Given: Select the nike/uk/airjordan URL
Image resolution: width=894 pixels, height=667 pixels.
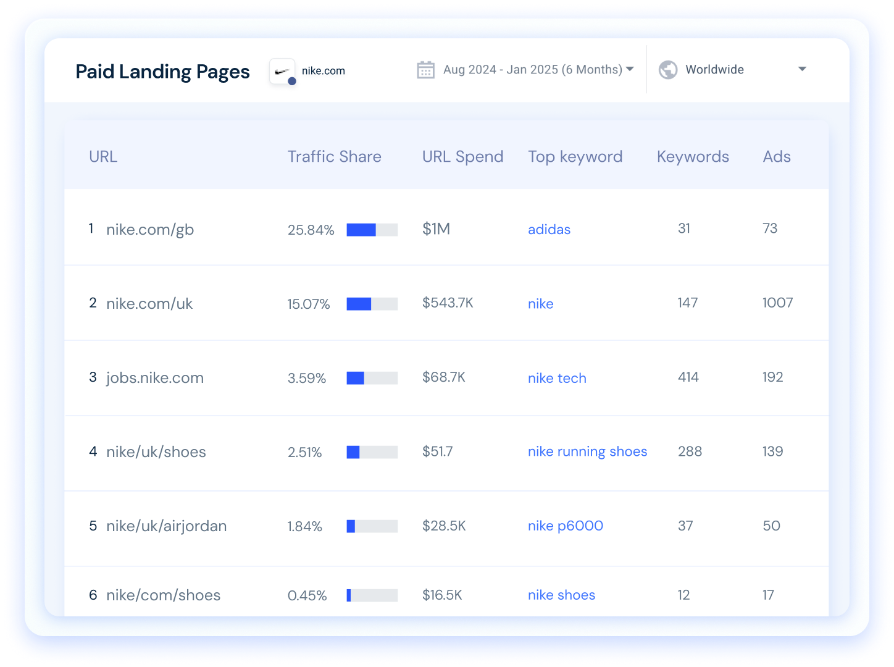Looking at the screenshot, I should click(x=167, y=526).
